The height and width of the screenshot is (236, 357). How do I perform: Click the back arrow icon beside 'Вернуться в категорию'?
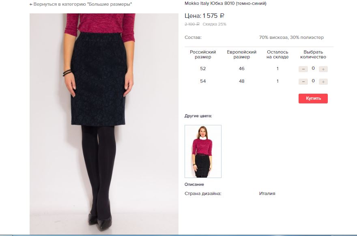coord(31,4)
